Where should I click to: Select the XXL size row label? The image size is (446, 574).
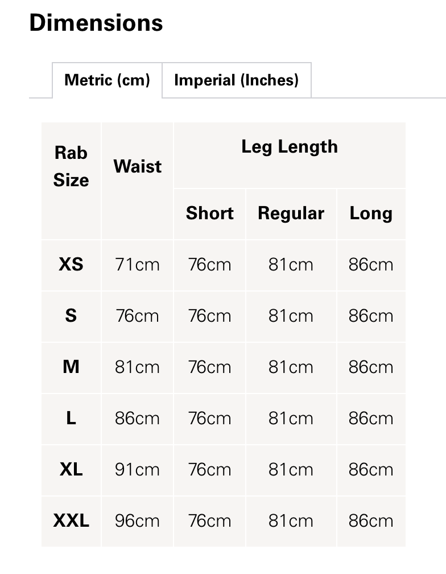pyautogui.click(x=71, y=520)
